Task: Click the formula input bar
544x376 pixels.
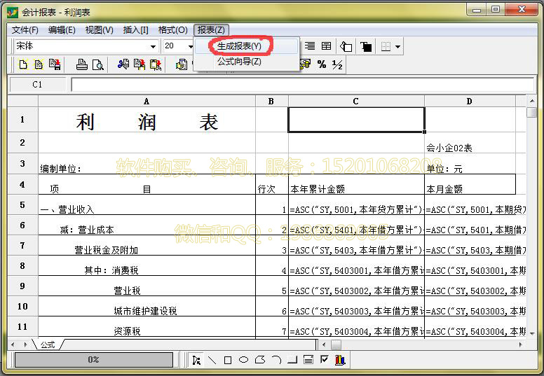Action: click(301, 84)
